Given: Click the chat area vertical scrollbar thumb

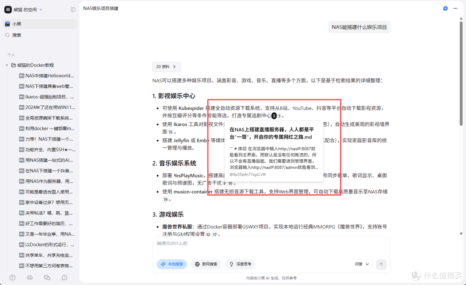Looking at the screenshot, I should point(461,73).
